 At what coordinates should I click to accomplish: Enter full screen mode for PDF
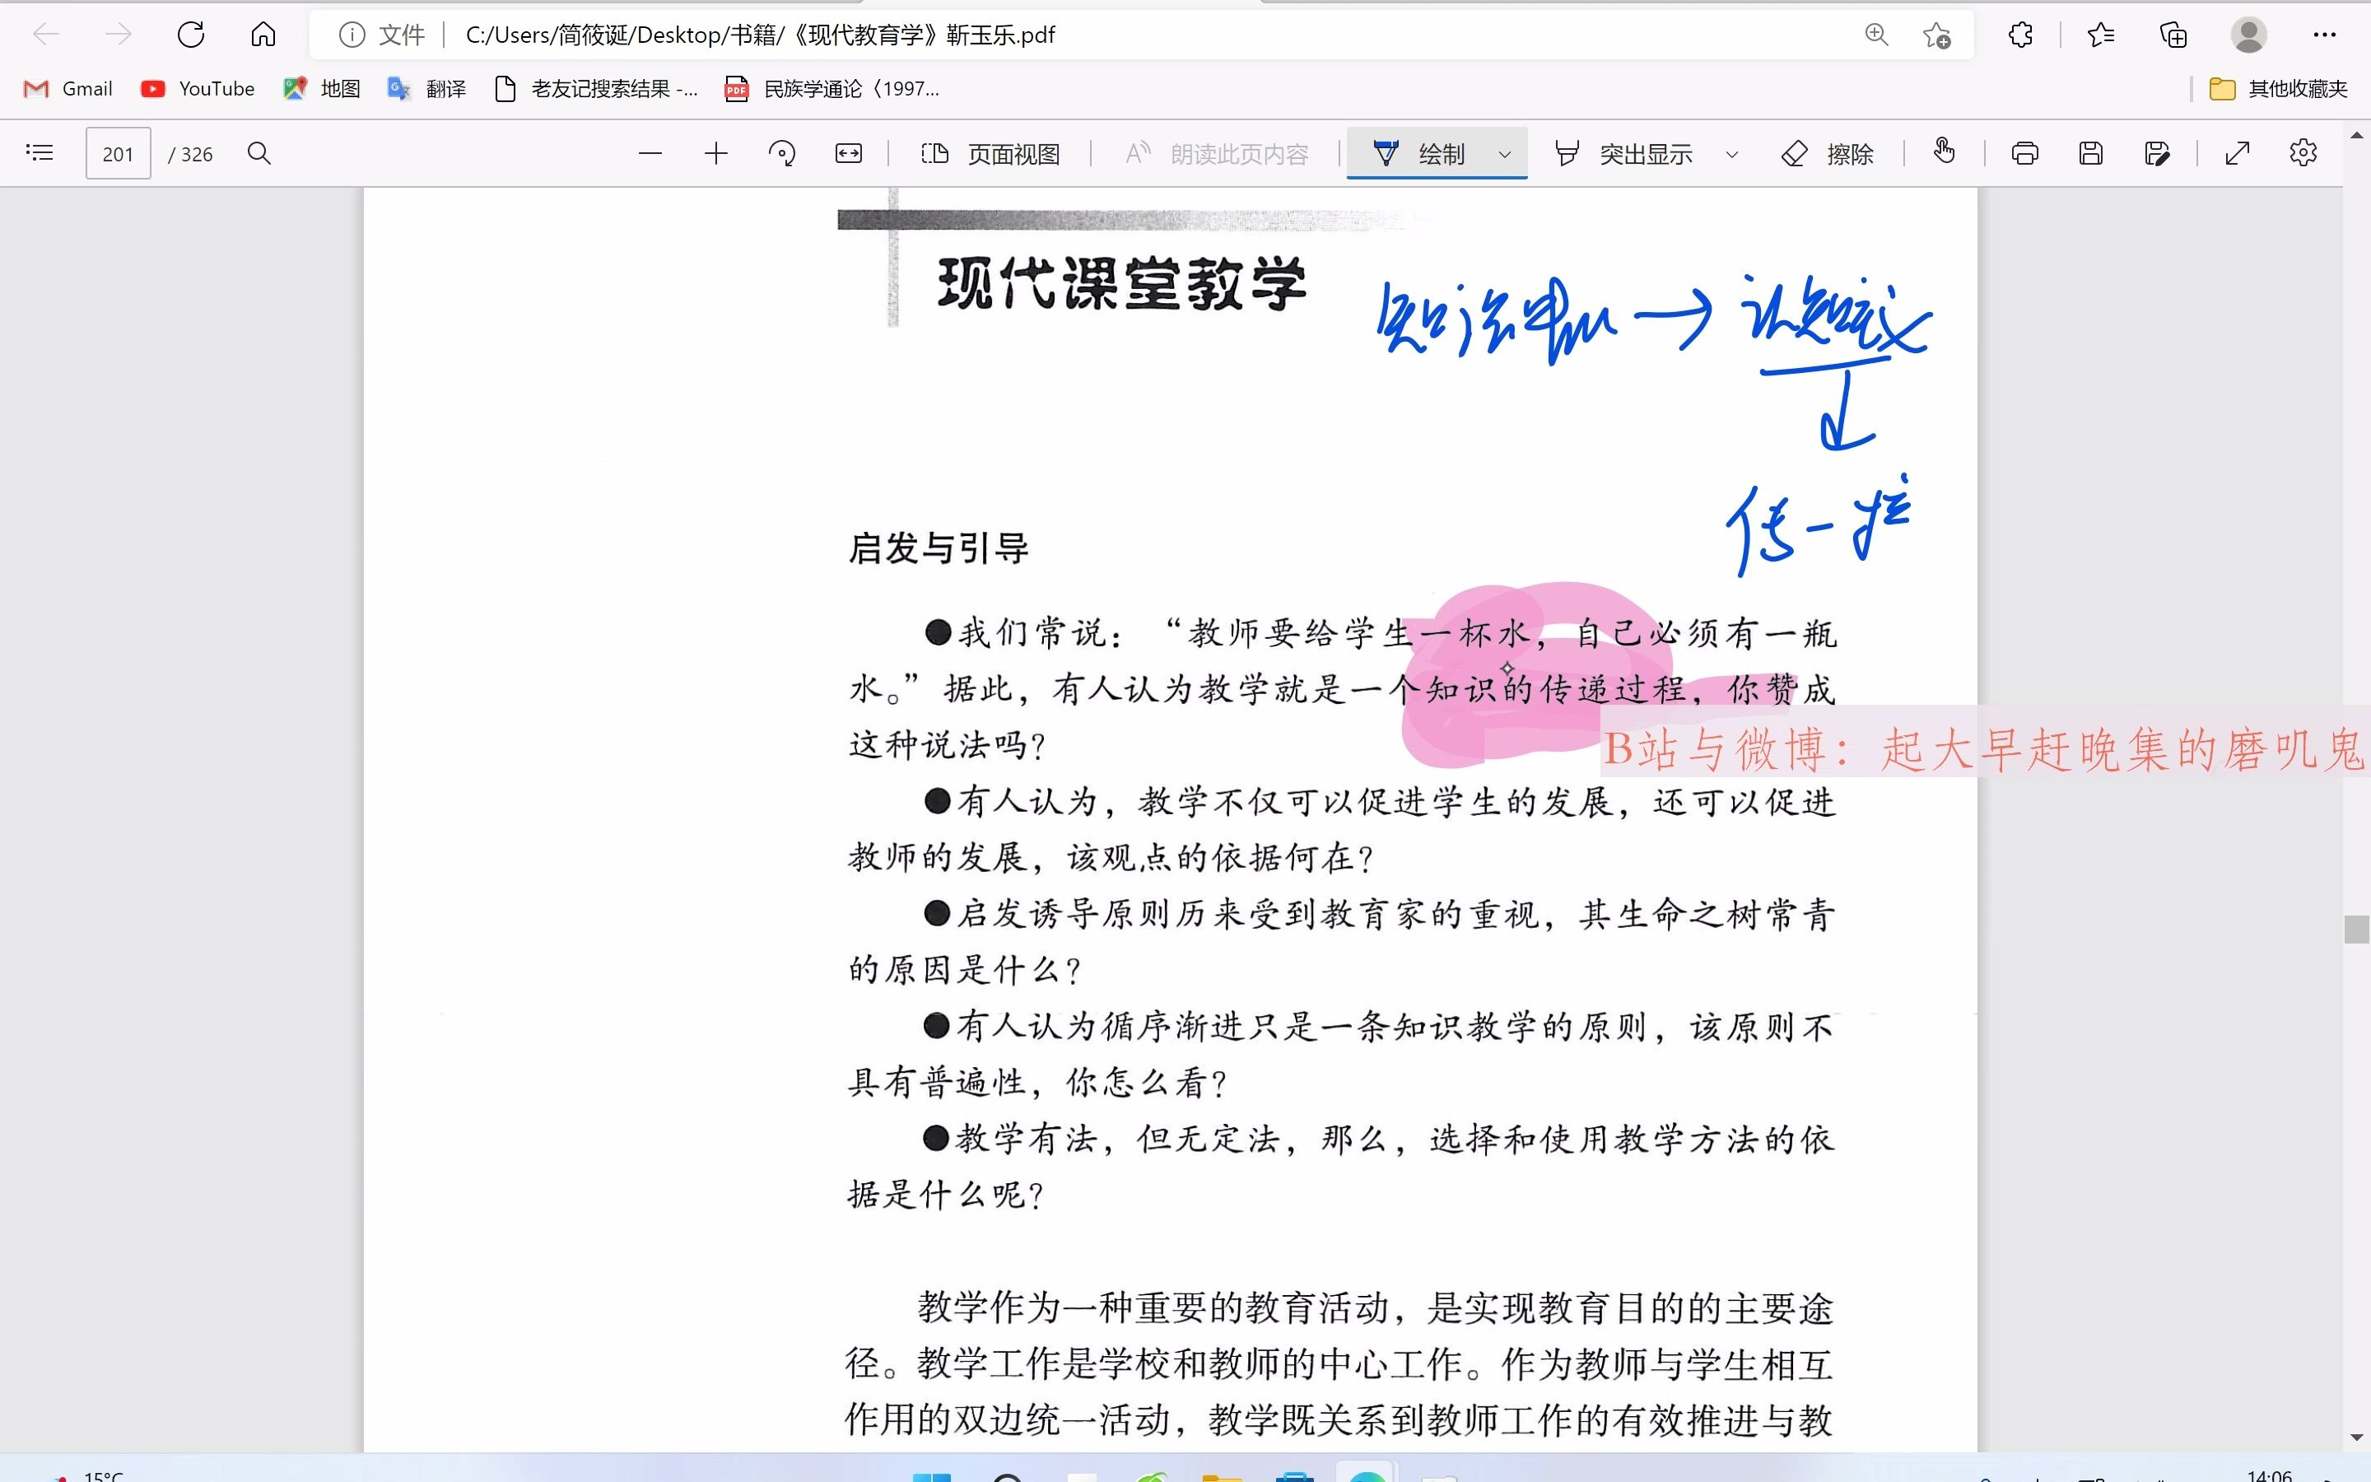[2237, 153]
